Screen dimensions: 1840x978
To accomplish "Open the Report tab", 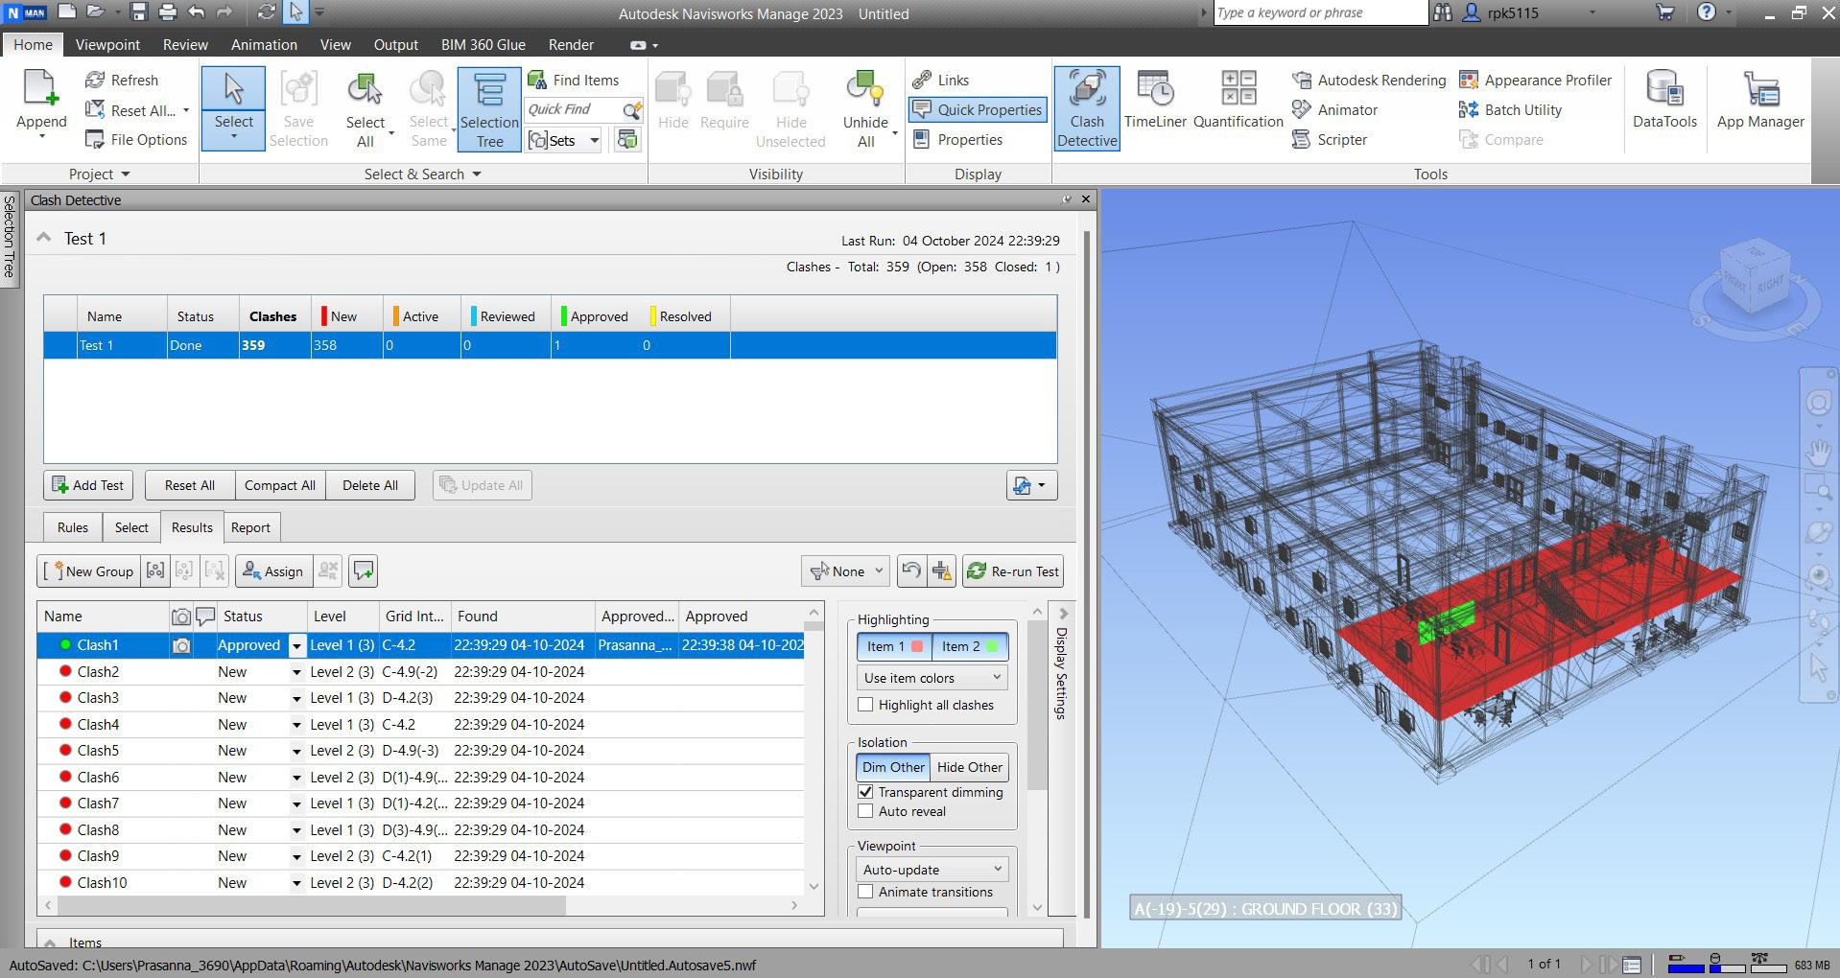I will click(250, 527).
